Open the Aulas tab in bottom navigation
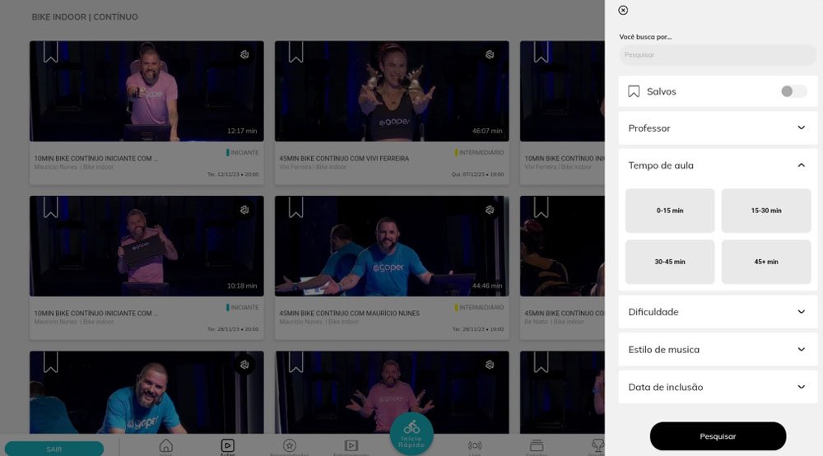The image size is (823, 456). (x=228, y=445)
